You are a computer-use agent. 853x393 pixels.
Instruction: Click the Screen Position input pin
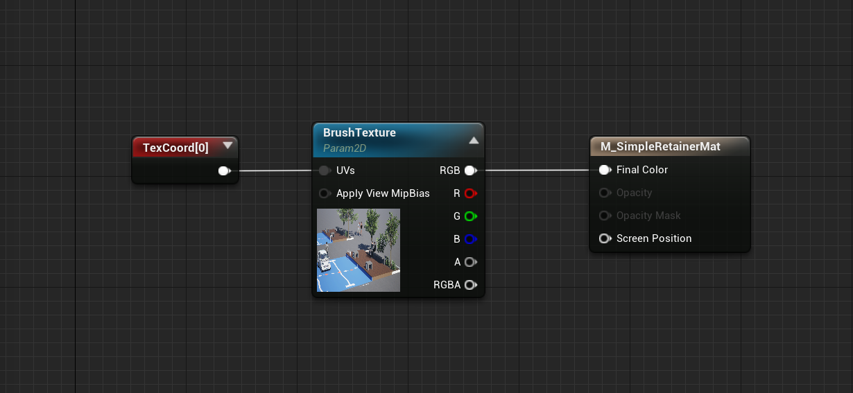pyautogui.click(x=605, y=238)
